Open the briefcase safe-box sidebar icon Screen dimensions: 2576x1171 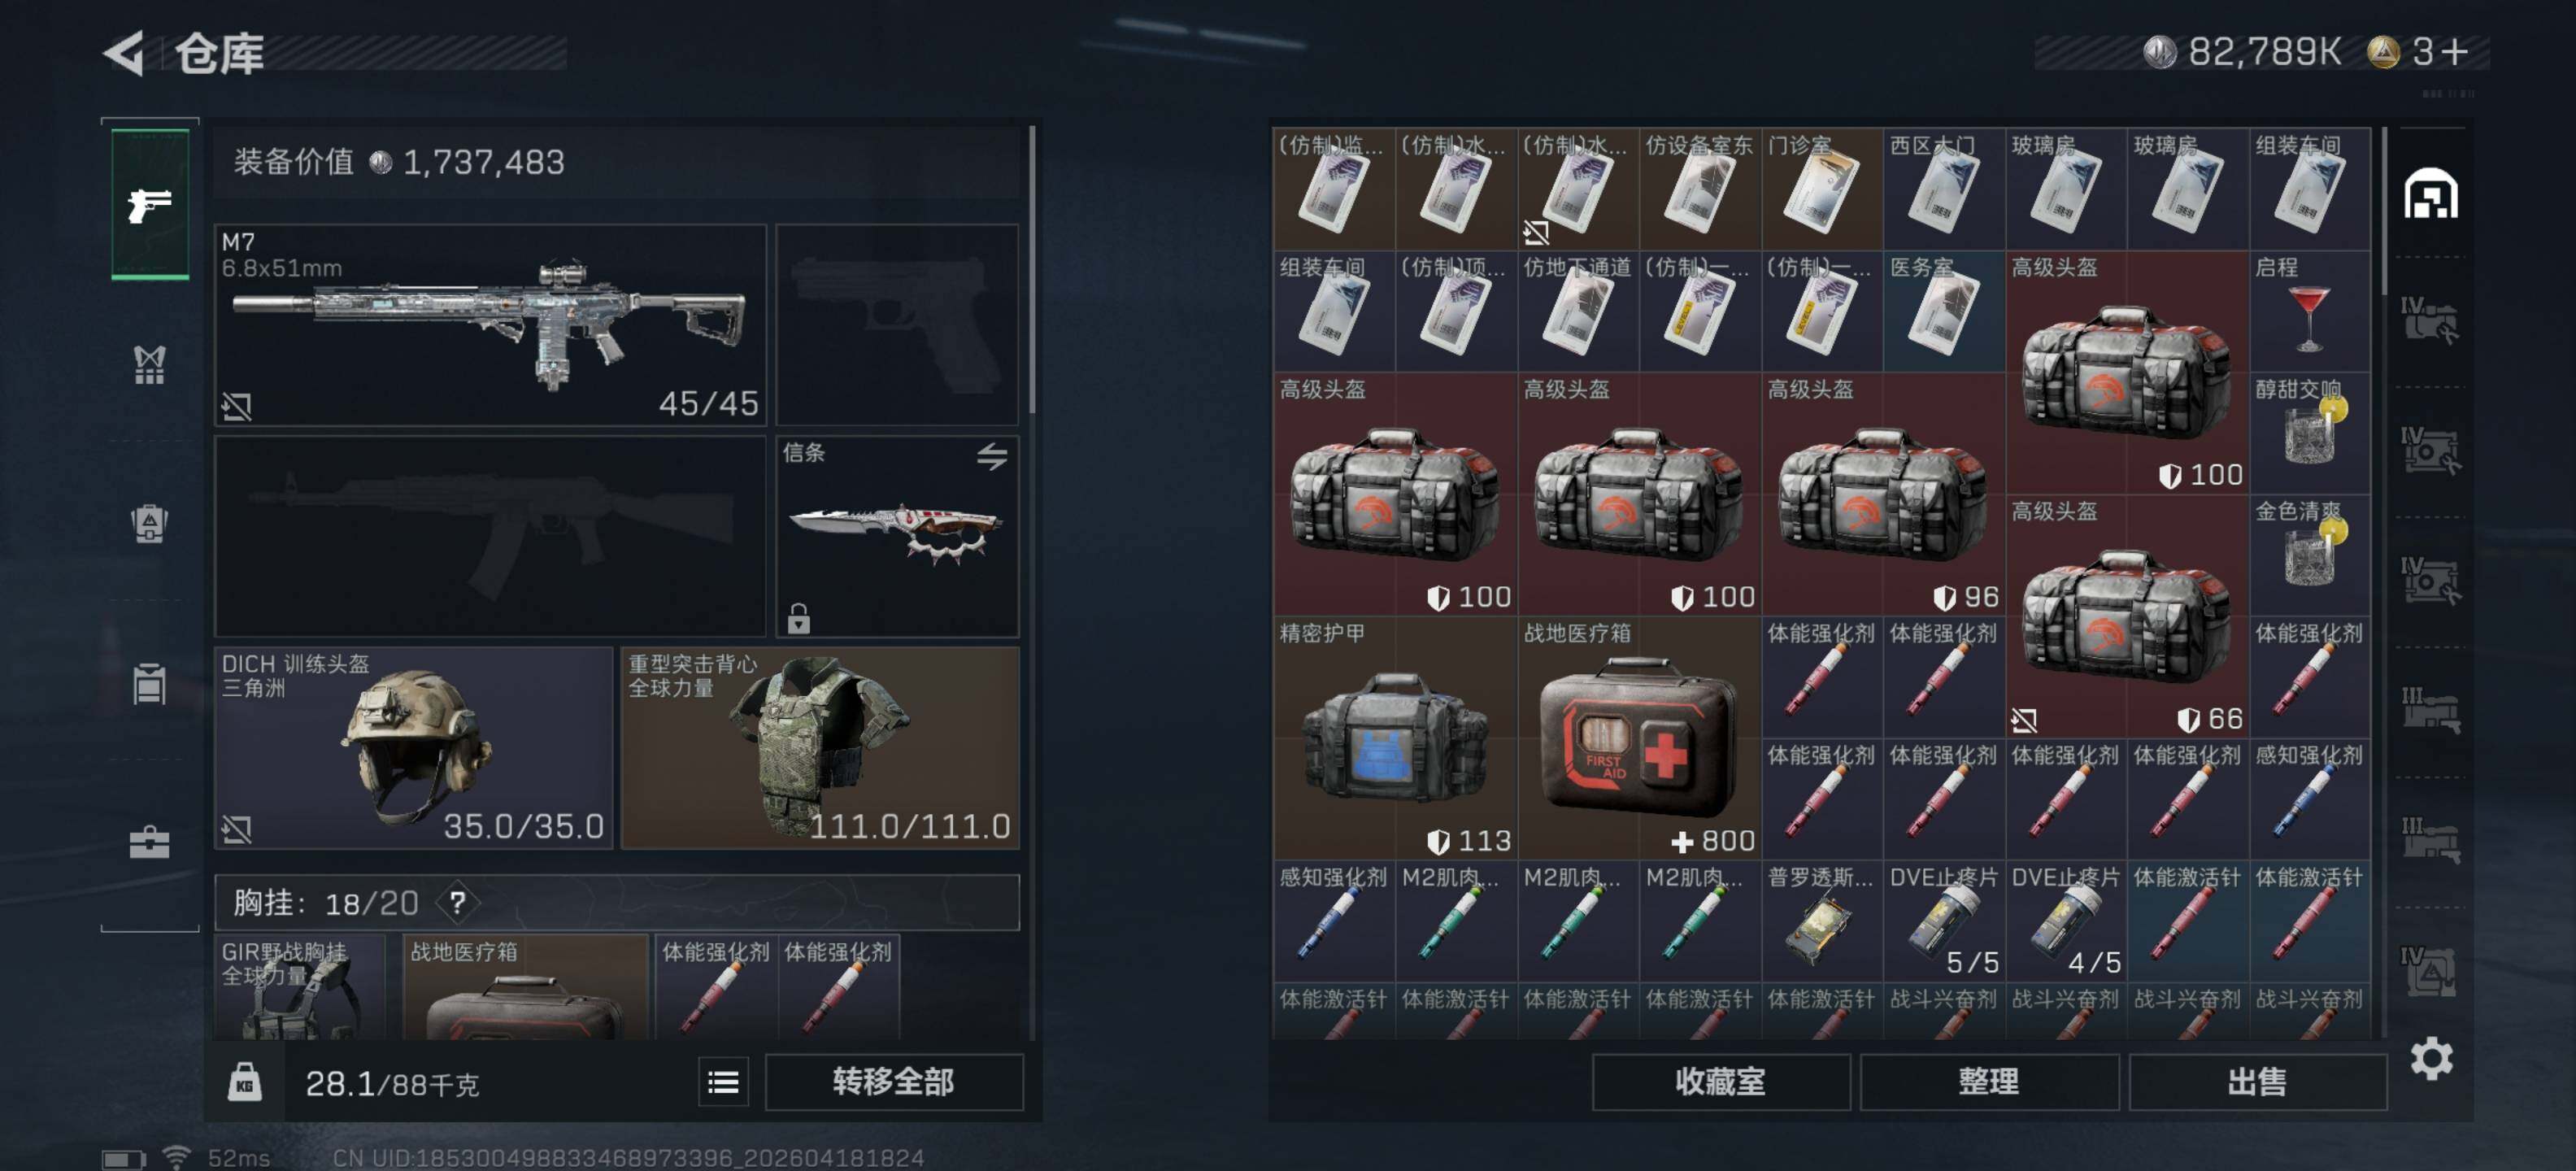pos(150,843)
